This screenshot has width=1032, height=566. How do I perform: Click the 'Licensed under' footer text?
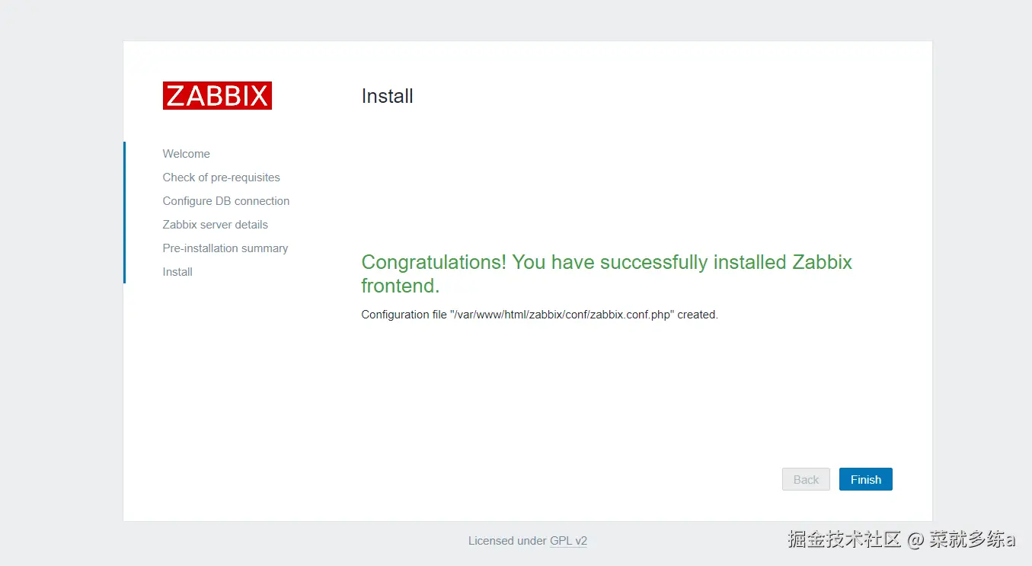(507, 541)
